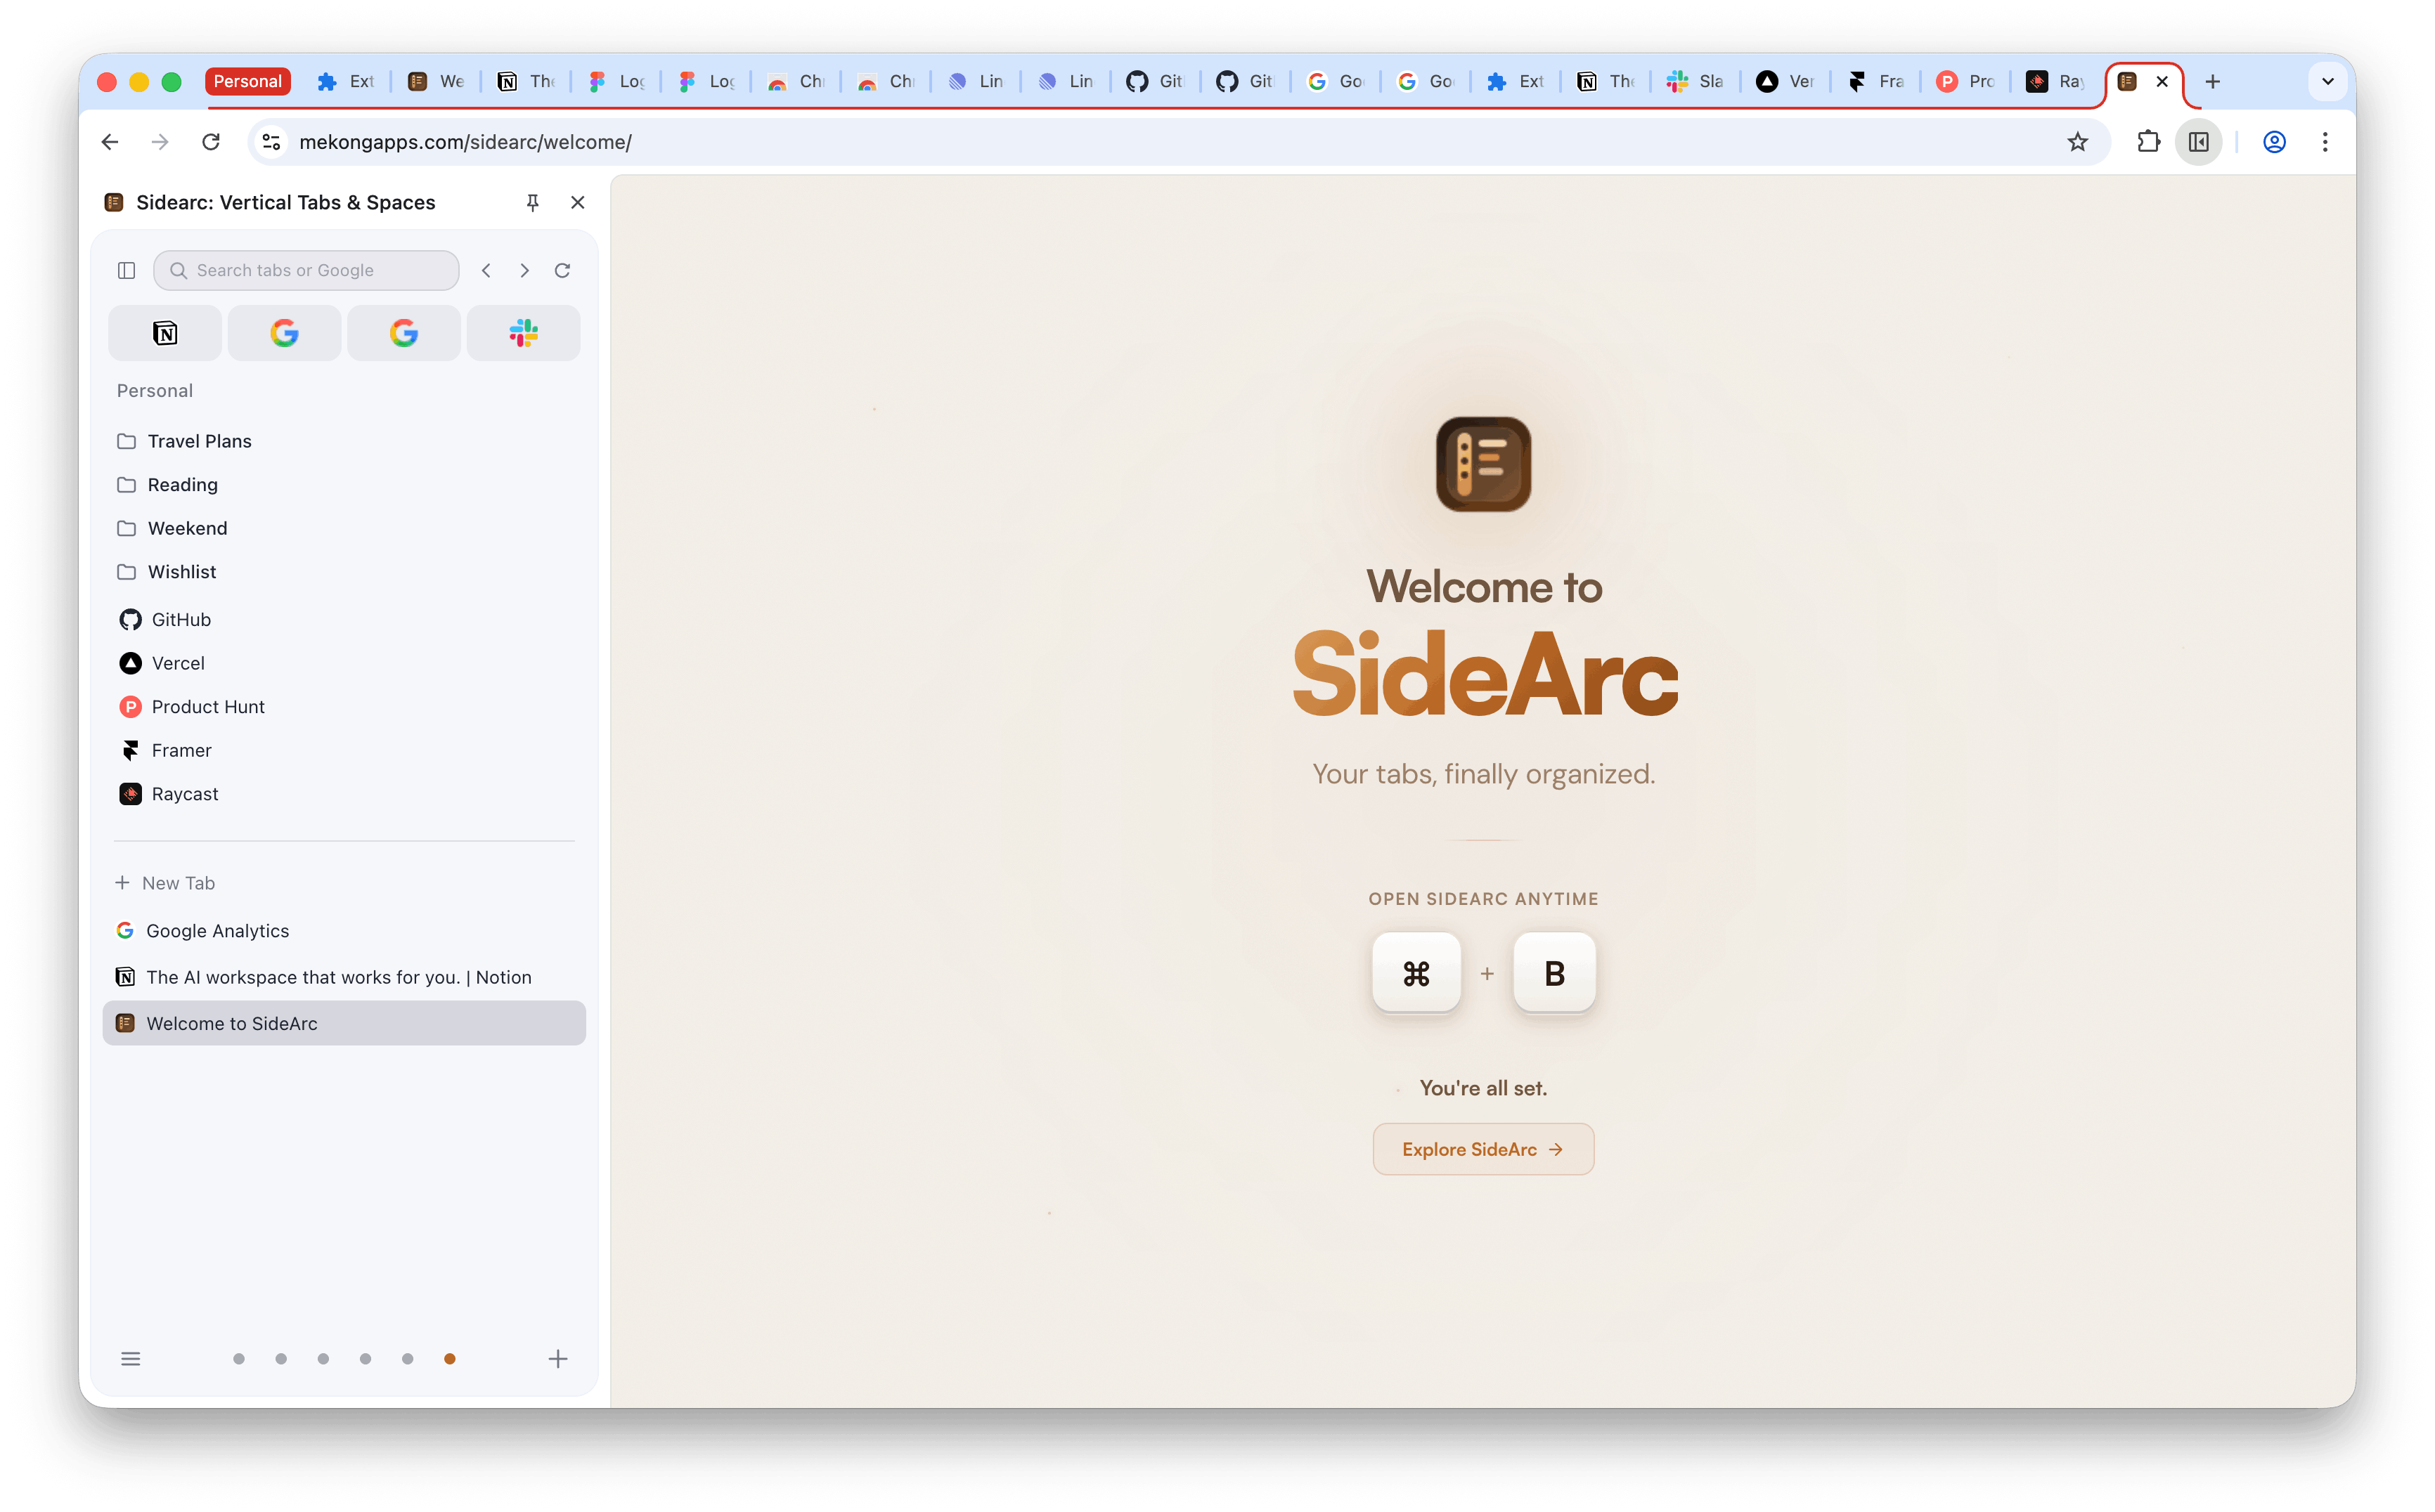Click the SideArc icon in the Chrome toolbar
The height and width of the screenshot is (1512, 2435).
coord(2198,142)
